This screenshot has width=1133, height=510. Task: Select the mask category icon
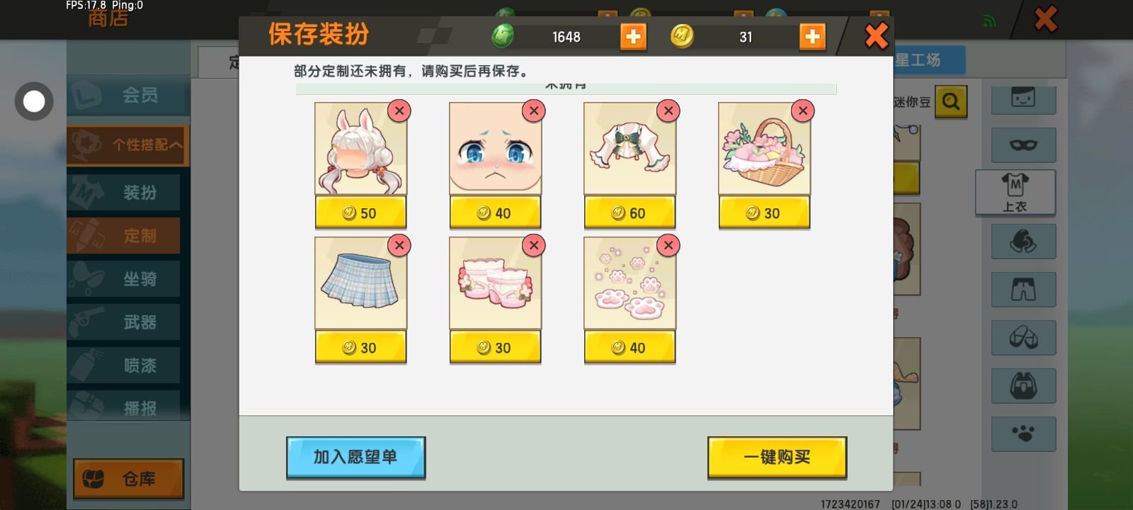point(1023,145)
